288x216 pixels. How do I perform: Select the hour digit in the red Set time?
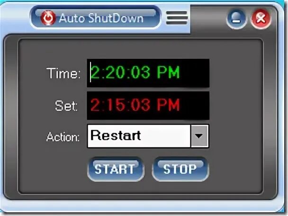pyautogui.click(x=95, y=105)
